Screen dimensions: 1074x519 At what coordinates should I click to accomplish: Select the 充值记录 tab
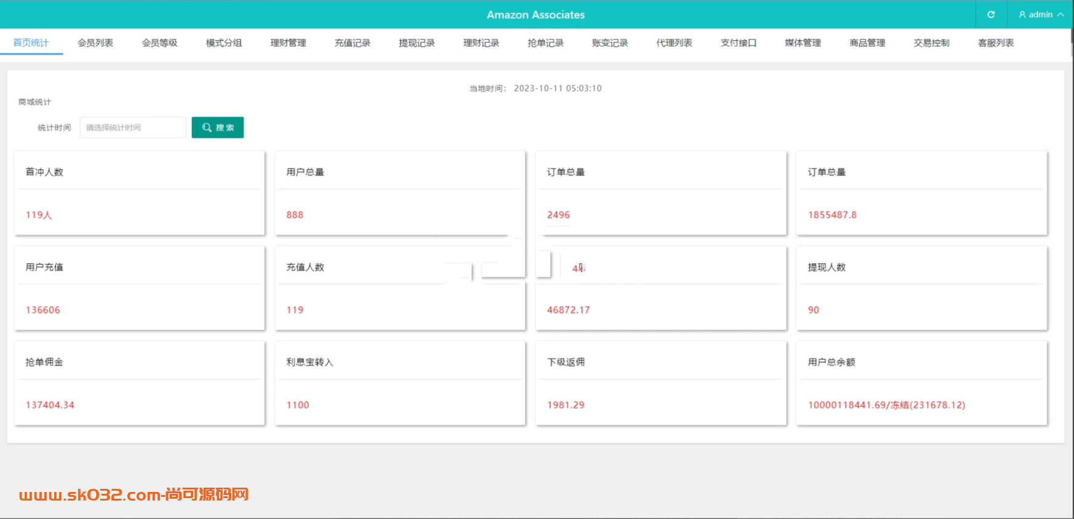(x=352, y=43)
